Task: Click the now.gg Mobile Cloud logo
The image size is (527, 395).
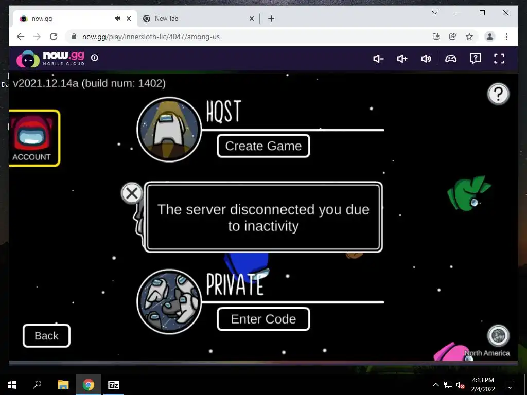Action: (x=50, y=59)
